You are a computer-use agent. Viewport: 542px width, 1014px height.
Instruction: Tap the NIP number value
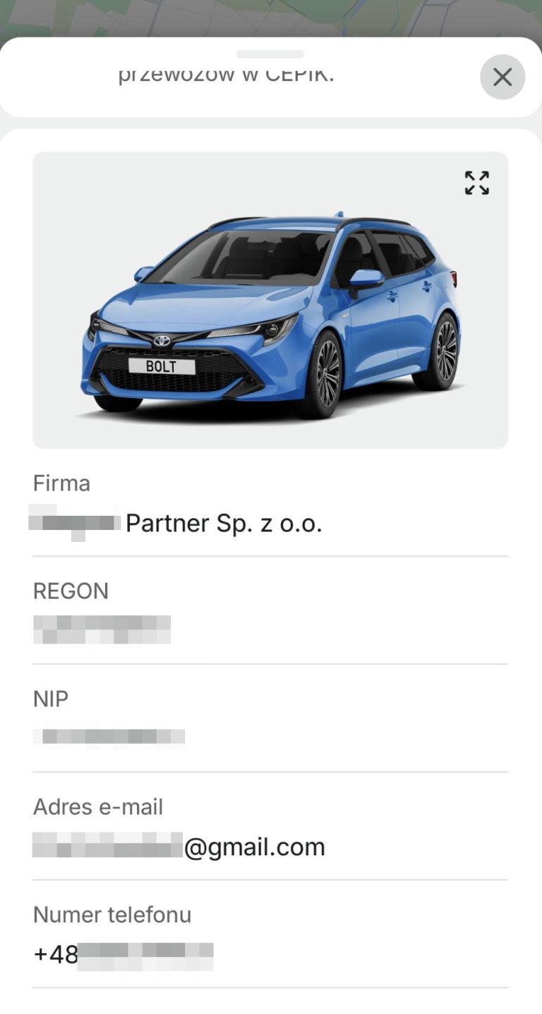click(x=109, y=737)
